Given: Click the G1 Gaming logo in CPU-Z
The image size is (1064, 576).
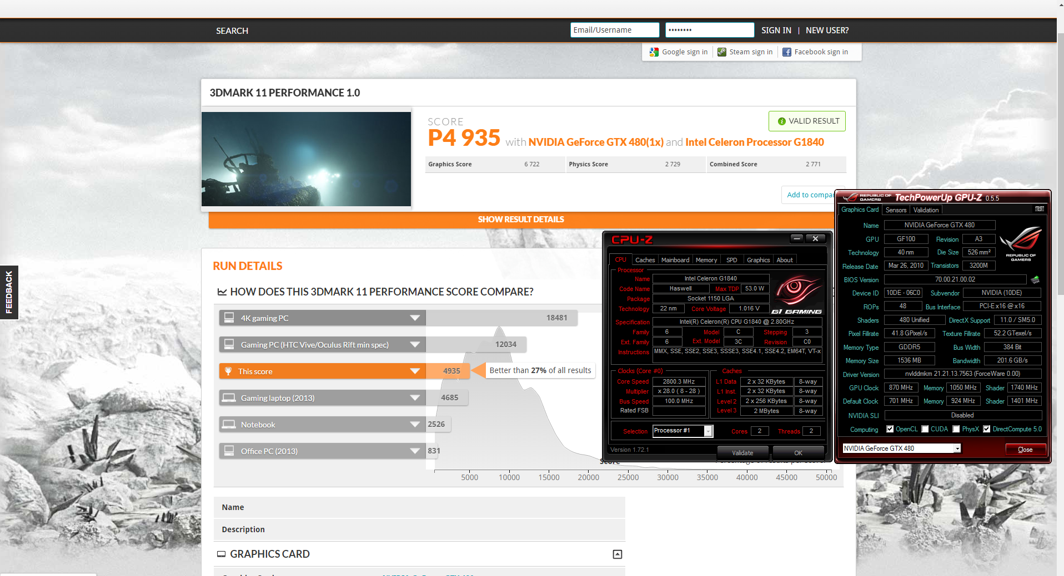Looking at the screenshot, I should (x=797, y=294).
